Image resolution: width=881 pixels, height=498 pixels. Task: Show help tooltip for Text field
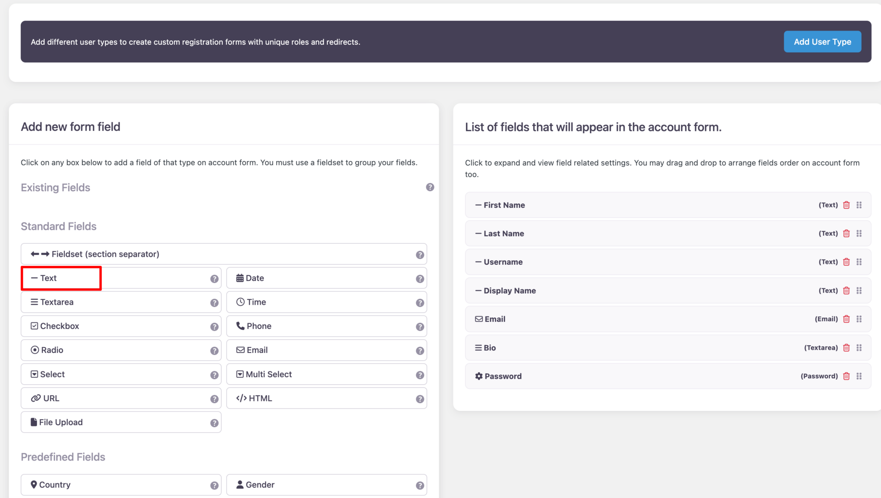214,279
